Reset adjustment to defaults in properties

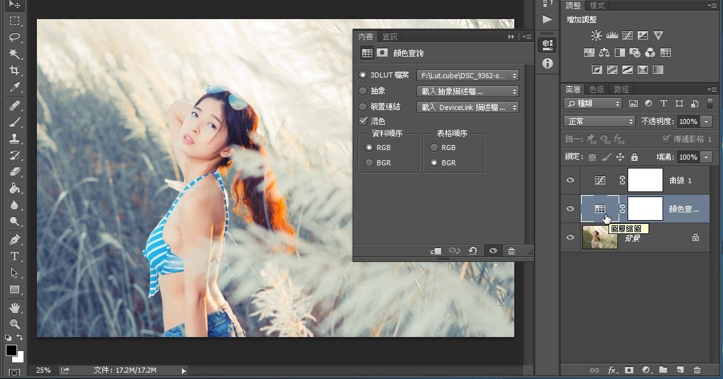[x=473, y=251]
